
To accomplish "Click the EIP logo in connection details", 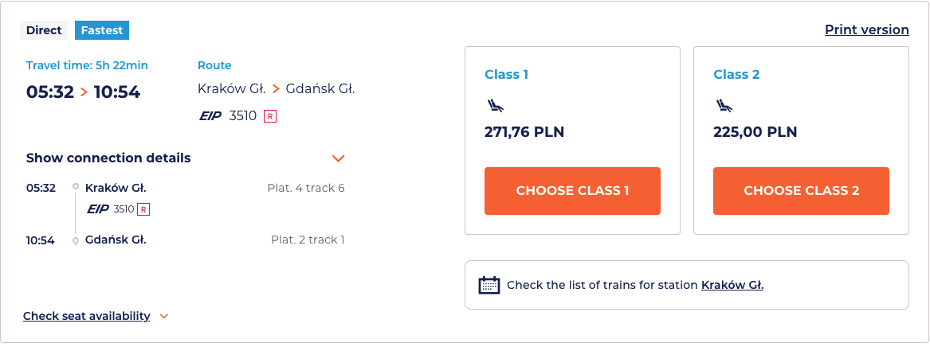I will coord(97,209).
